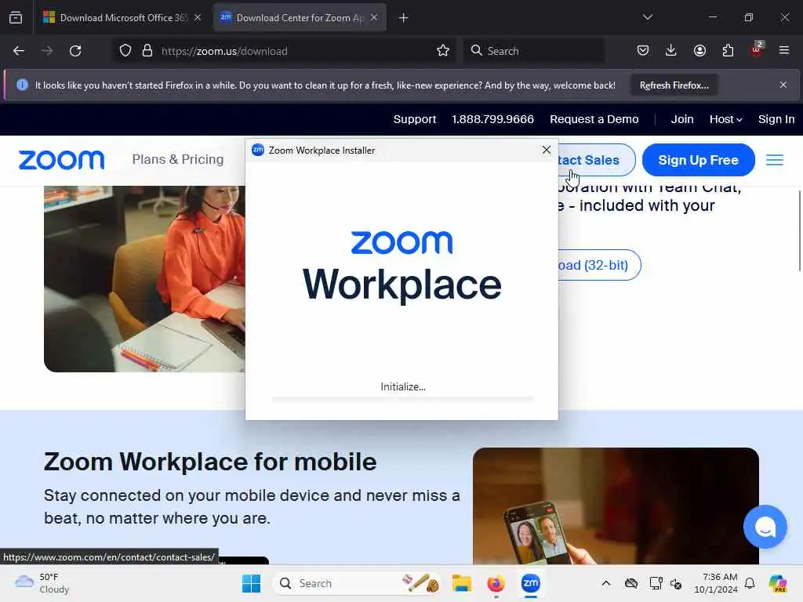Screen dimensions: 803x602
Task: Click the Firefox taskbar icon
Action: point(496,583)
